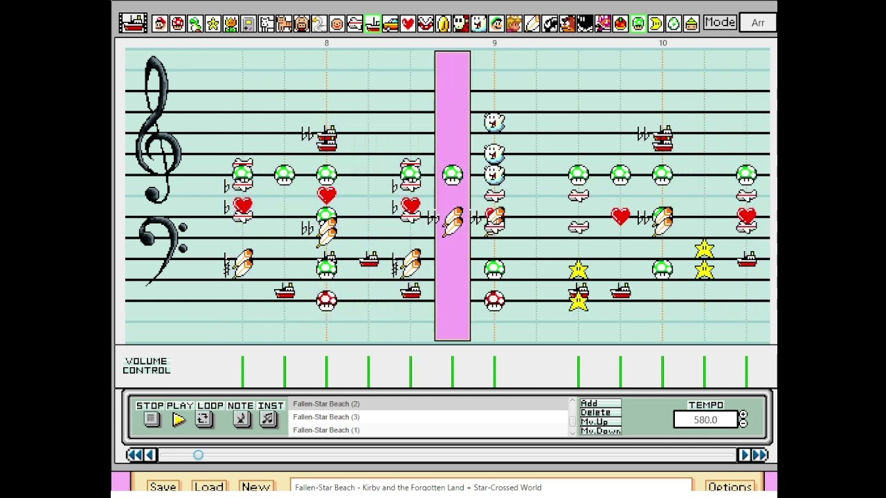Pick the Fire Flower instrument
Image resolution: width=886 pixels, height=498 pixels.
coord(230,24)
